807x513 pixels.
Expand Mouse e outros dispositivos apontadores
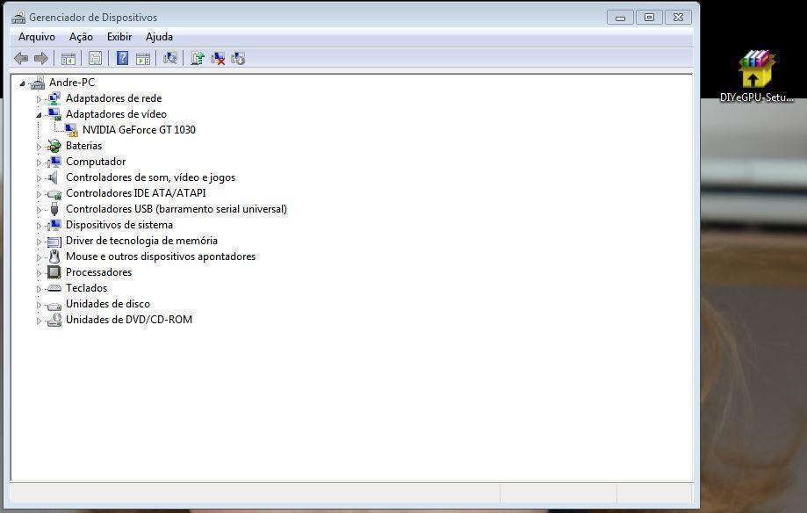click(x=39, y=257)
